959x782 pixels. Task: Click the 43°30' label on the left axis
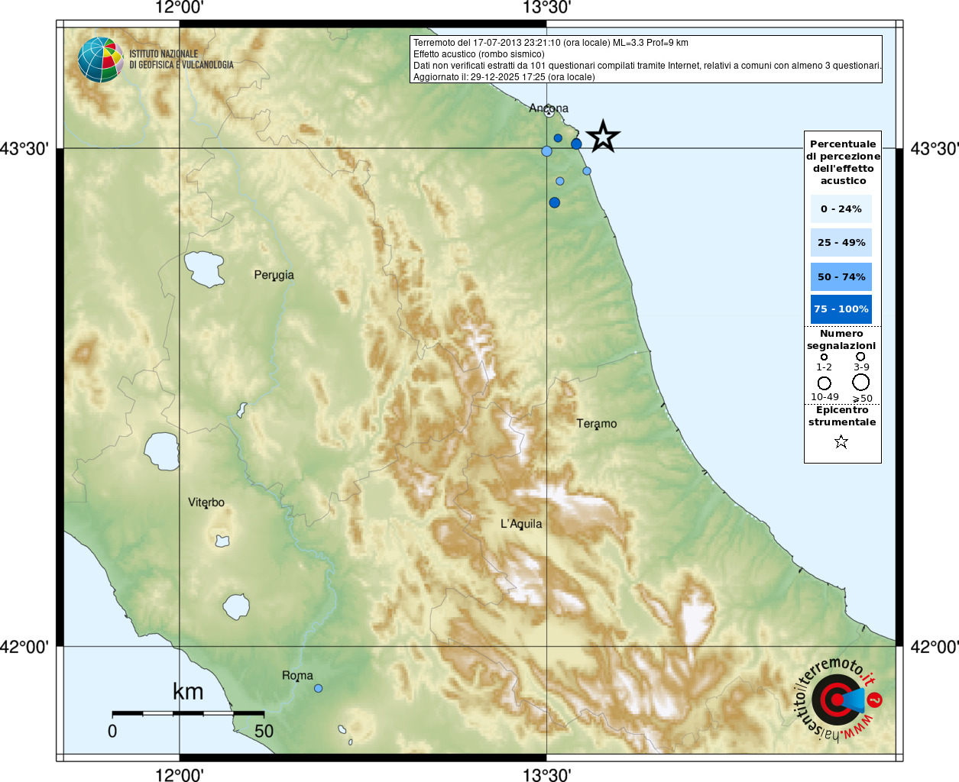click(24, 148)
